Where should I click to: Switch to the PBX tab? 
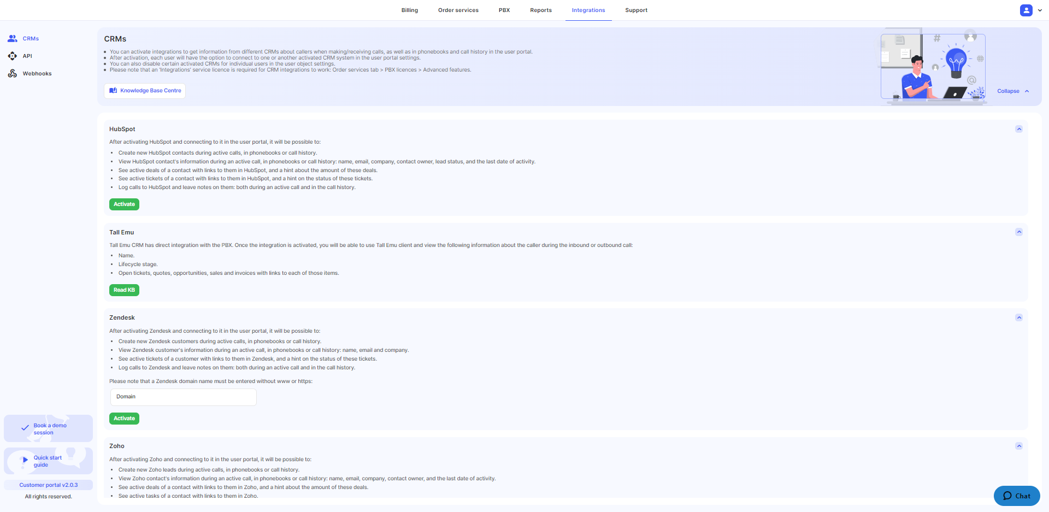click(x=504, y=10)
